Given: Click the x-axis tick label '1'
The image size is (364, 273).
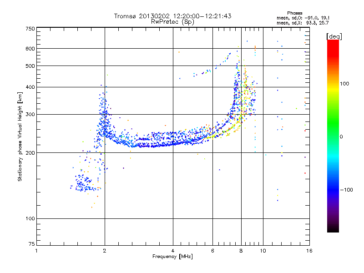Looking at the screenshot, I should (x=36, y=251).
